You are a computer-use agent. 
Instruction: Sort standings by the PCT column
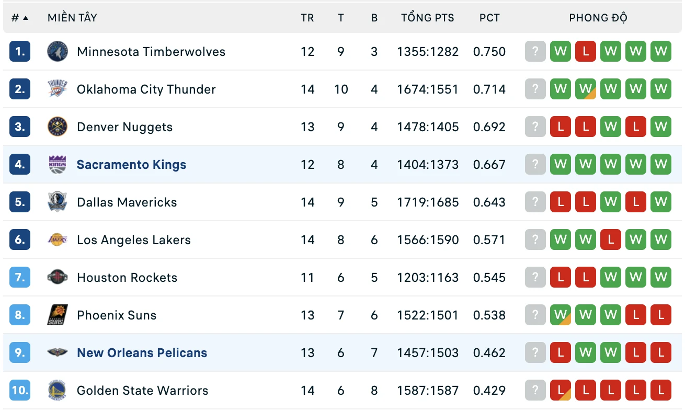coord(489,18)
